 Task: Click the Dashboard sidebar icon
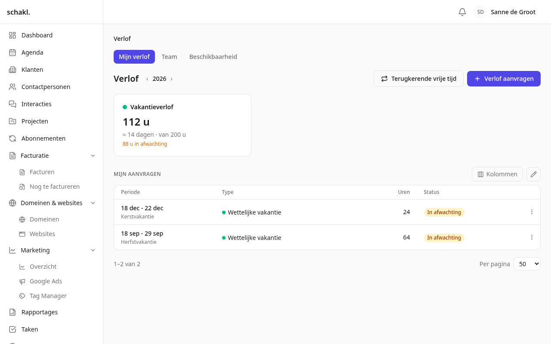tap(12, 35)
